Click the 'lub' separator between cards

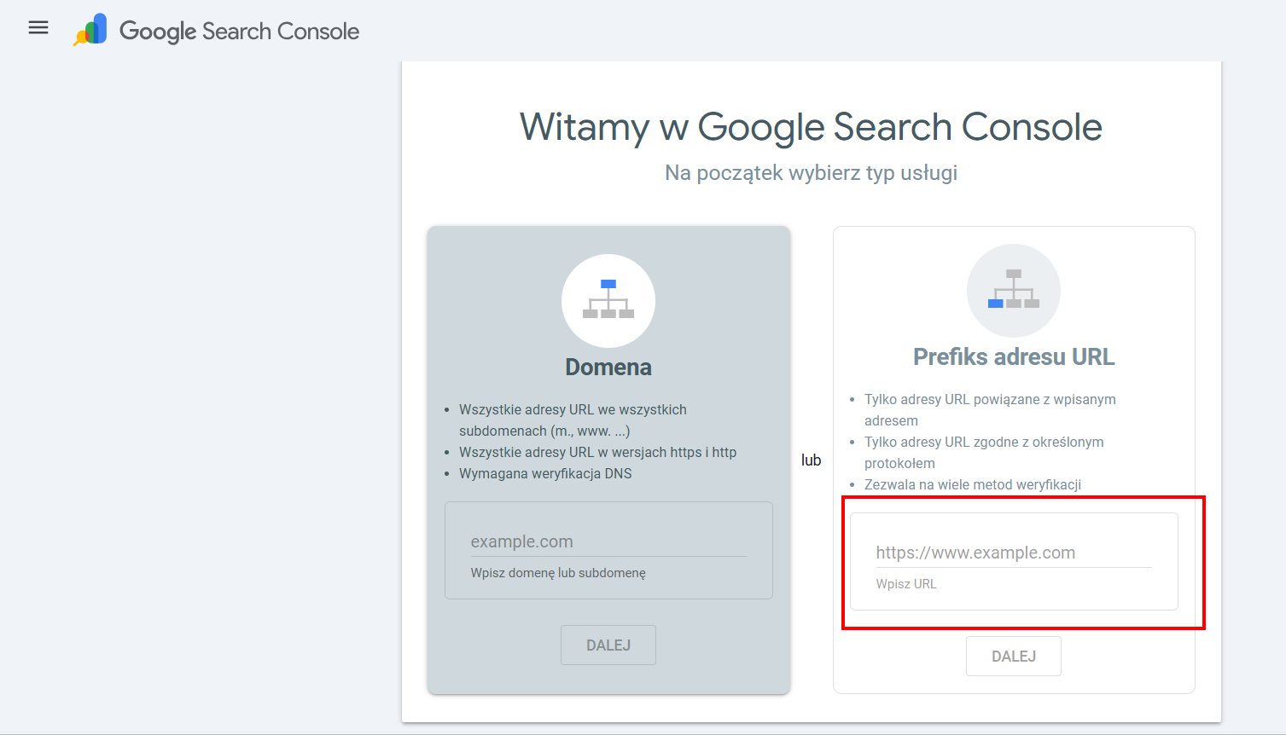pyautogui.click(x=811, y=460)
